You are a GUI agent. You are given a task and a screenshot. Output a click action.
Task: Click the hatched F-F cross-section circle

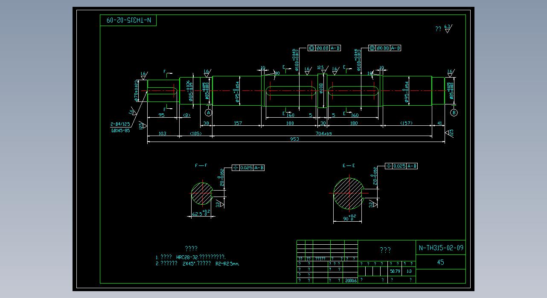pos(201,194)
